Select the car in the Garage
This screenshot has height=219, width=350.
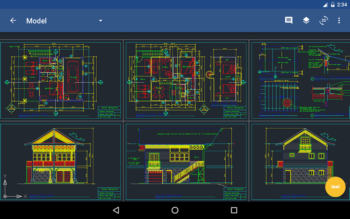(73, 76)
